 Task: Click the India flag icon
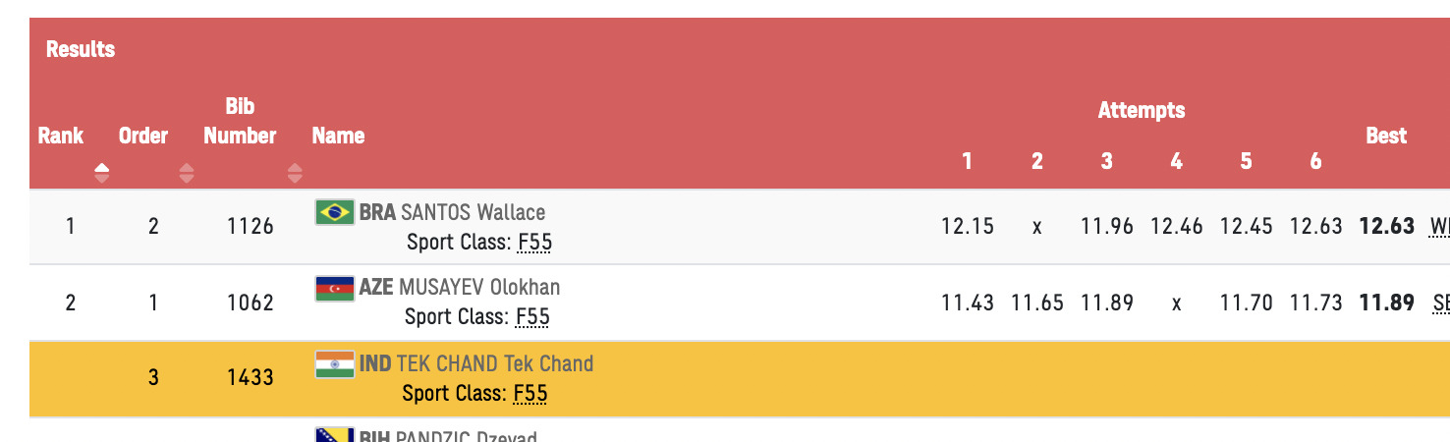coord(334,364)
